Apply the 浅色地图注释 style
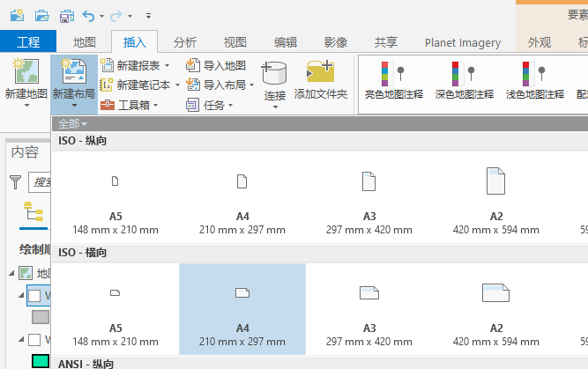 pos(535,80)
